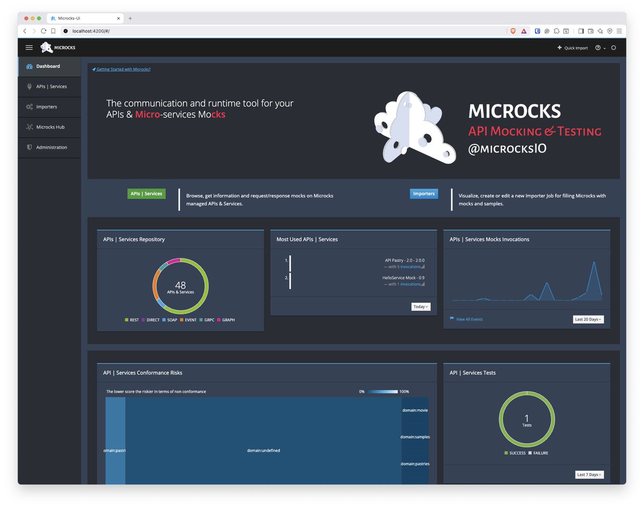Screen dimensions: 644x508
Task: Open the browser extensions puzzle icon
Action: 557,31
